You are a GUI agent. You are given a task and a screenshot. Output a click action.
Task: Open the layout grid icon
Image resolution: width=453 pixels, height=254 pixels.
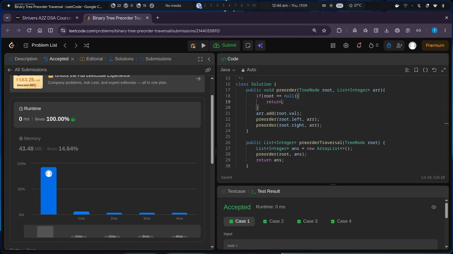tap(333, 45)
